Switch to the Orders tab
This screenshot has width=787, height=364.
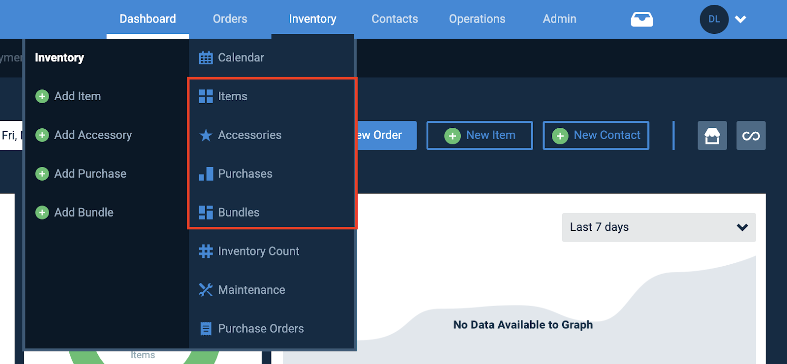[230, 19]
